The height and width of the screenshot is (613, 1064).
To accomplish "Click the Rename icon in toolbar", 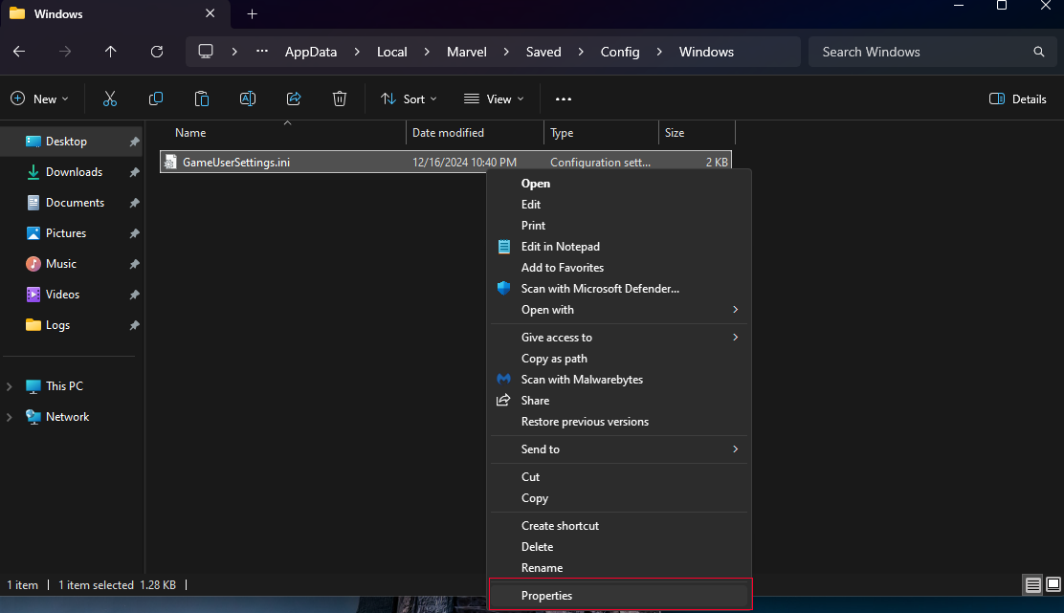I will pos(248,99).
